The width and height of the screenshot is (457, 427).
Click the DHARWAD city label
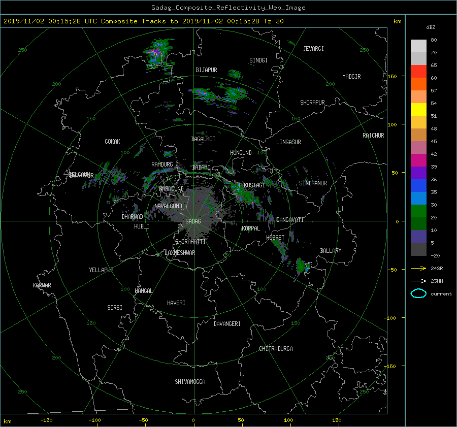133,217
